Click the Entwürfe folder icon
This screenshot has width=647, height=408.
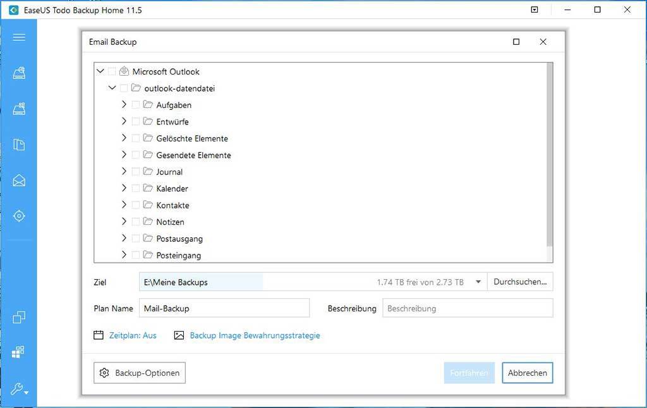(148, 121)
